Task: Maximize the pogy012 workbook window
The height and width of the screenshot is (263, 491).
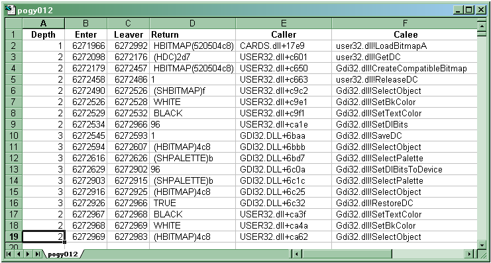Action: pos(468,11)
